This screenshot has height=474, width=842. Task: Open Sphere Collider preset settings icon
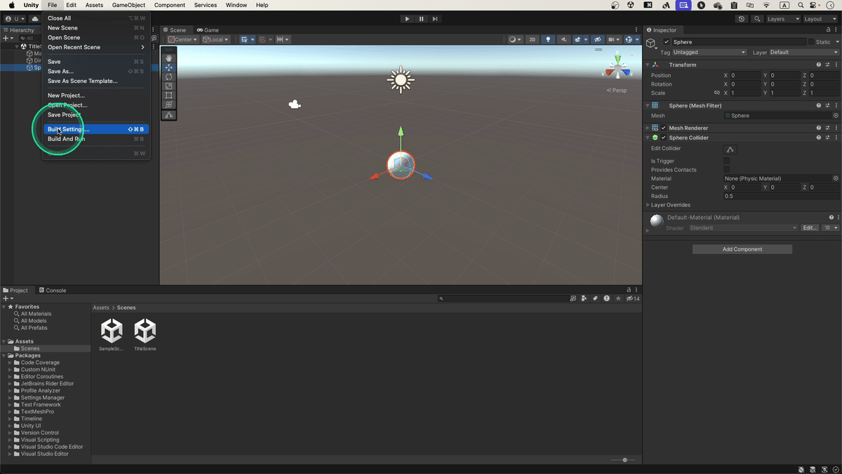pyautogui.click(x=828, y=138)
